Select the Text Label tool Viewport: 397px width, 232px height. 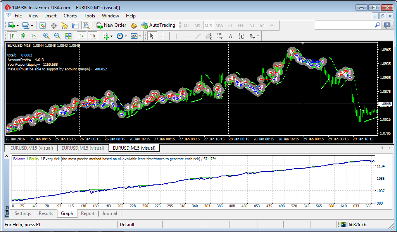241,36
